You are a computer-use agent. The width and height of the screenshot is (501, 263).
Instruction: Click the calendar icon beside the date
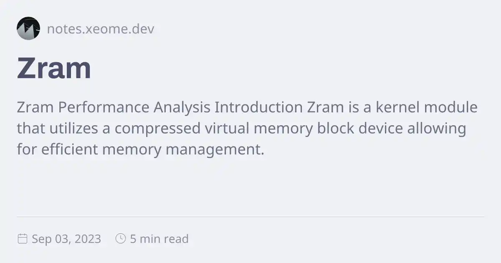[x=22, y=239]
